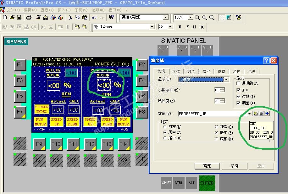This screenshot has width=288, height=194.
Task: Open the 系统 (S) menu
Action: pyautogui.click(x=81, y=10)
